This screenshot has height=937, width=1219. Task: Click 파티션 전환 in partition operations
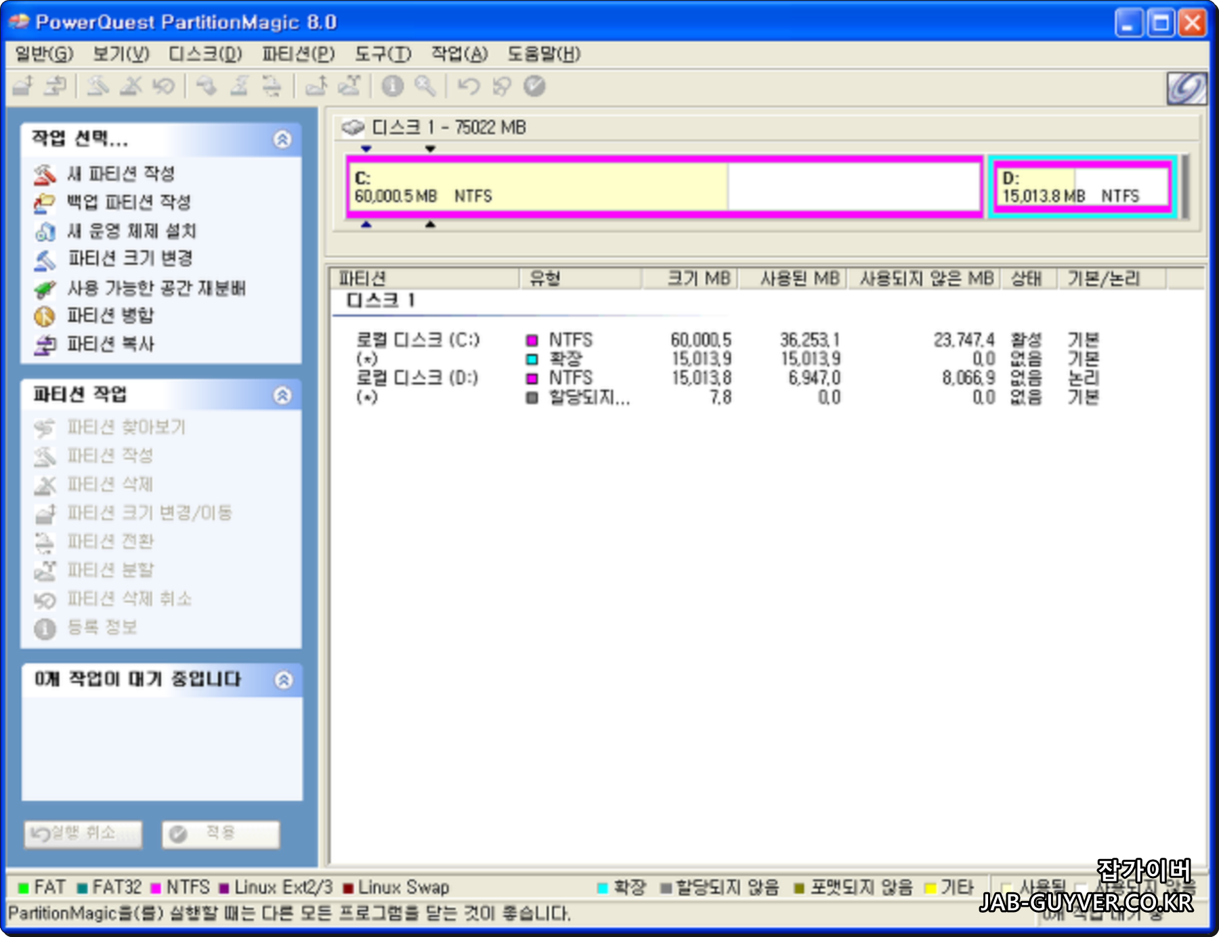[x=110, y=541]
